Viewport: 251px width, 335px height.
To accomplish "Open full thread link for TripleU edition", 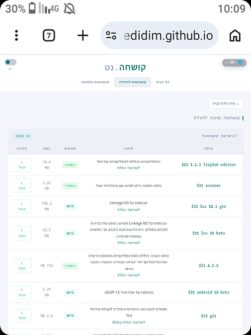I will (129, 168).
